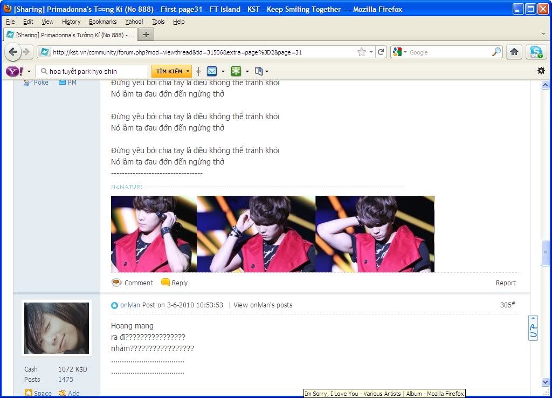
Task: Click the Poke link
Action: pyautogui.click(x=41, y=83)
